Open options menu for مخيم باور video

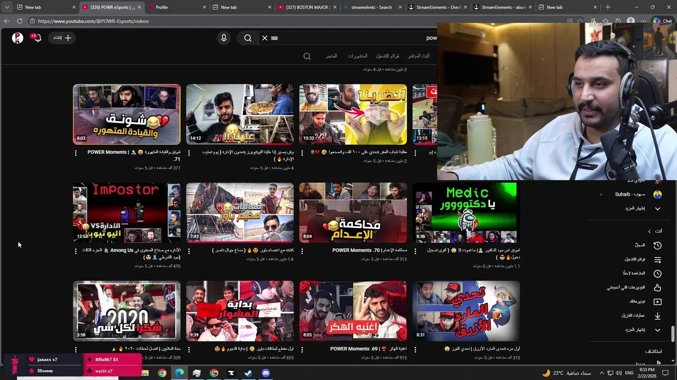point(189,251)
